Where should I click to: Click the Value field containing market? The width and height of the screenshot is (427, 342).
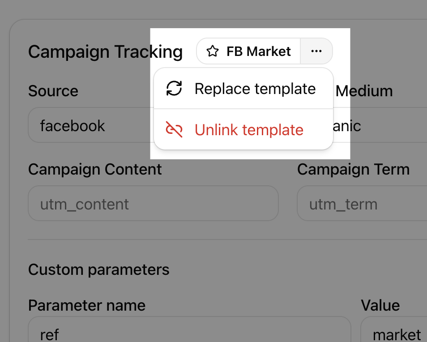394,329
